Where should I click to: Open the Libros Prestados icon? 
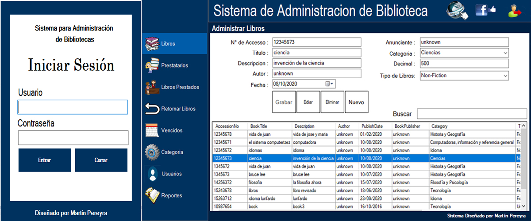[152, 87]
